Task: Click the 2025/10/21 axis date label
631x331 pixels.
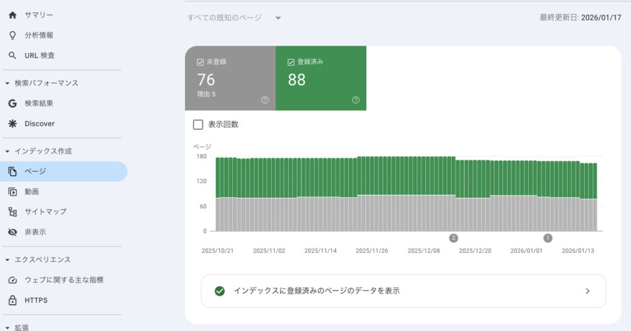Action: (218, 250)
